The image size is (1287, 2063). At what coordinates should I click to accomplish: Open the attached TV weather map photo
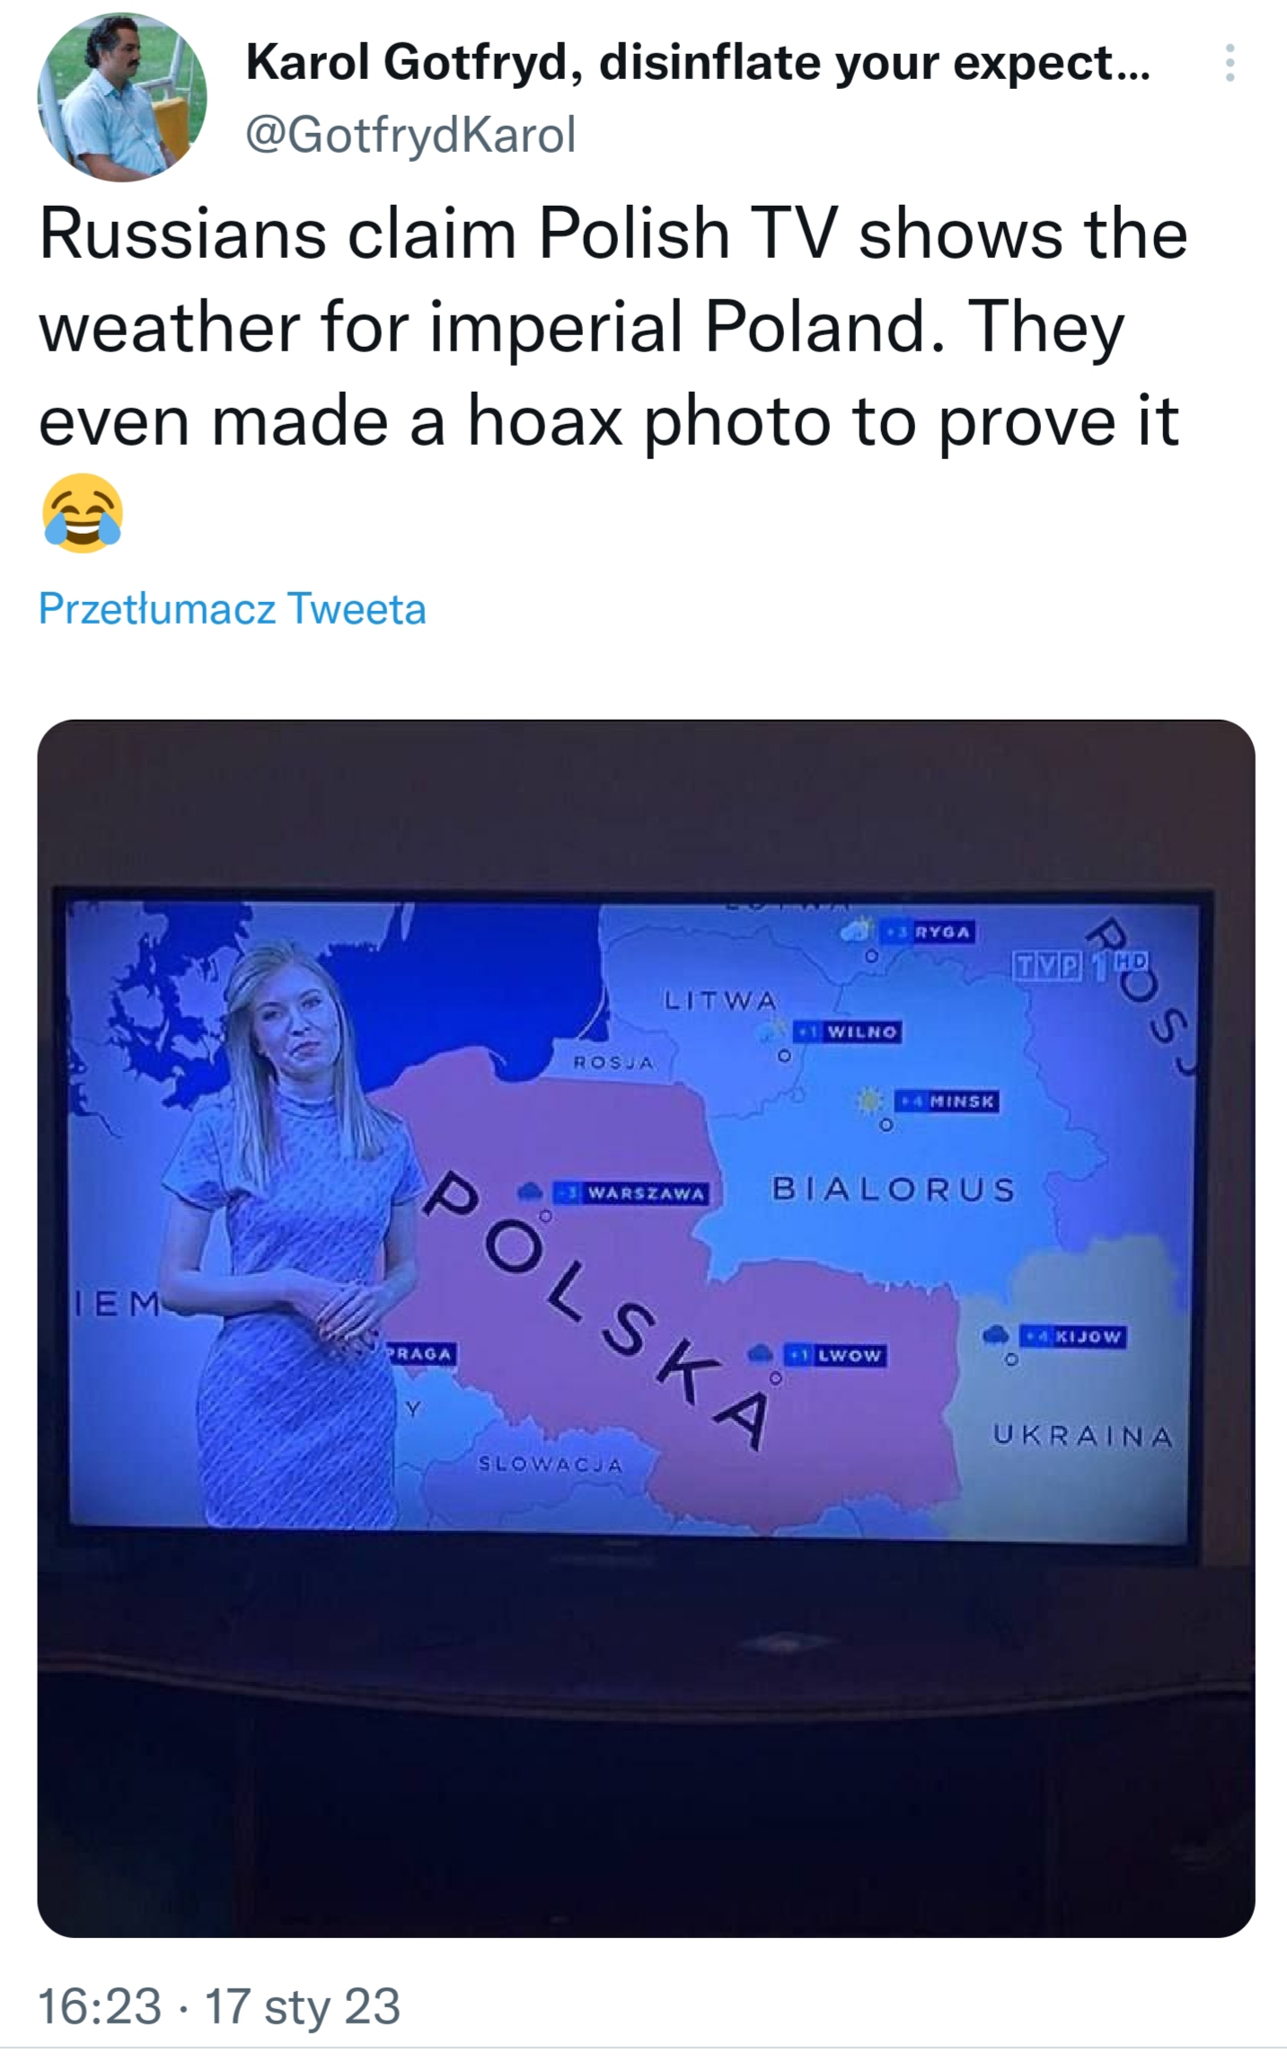tap(645, 1329)
